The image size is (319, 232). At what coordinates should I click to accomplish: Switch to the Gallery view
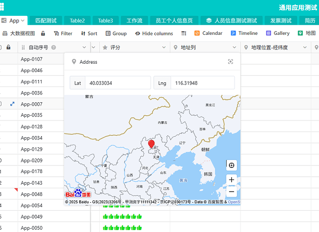click(x=277, y=33)
